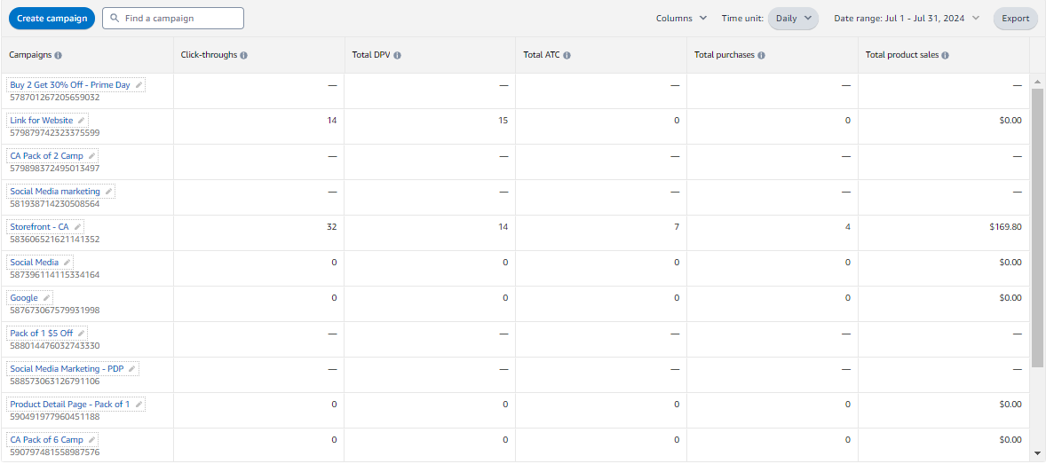
Task: Open the CA Pack of 6 Camp link
Action: [46, 440]
